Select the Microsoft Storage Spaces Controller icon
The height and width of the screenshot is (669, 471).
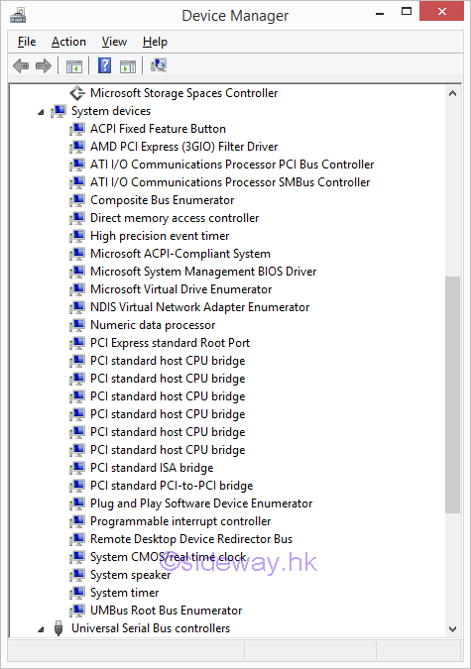coord(77,93)
